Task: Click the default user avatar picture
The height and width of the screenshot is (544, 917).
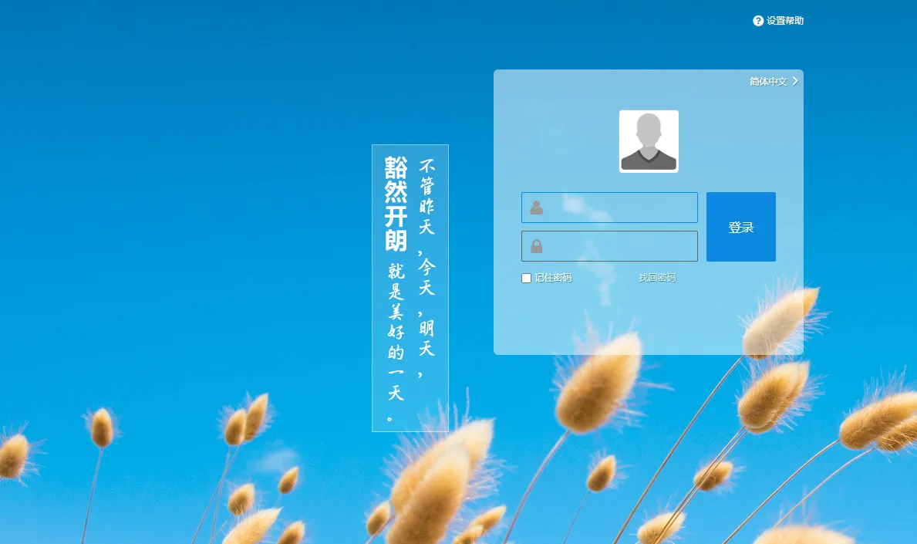Action: point(649,141)
